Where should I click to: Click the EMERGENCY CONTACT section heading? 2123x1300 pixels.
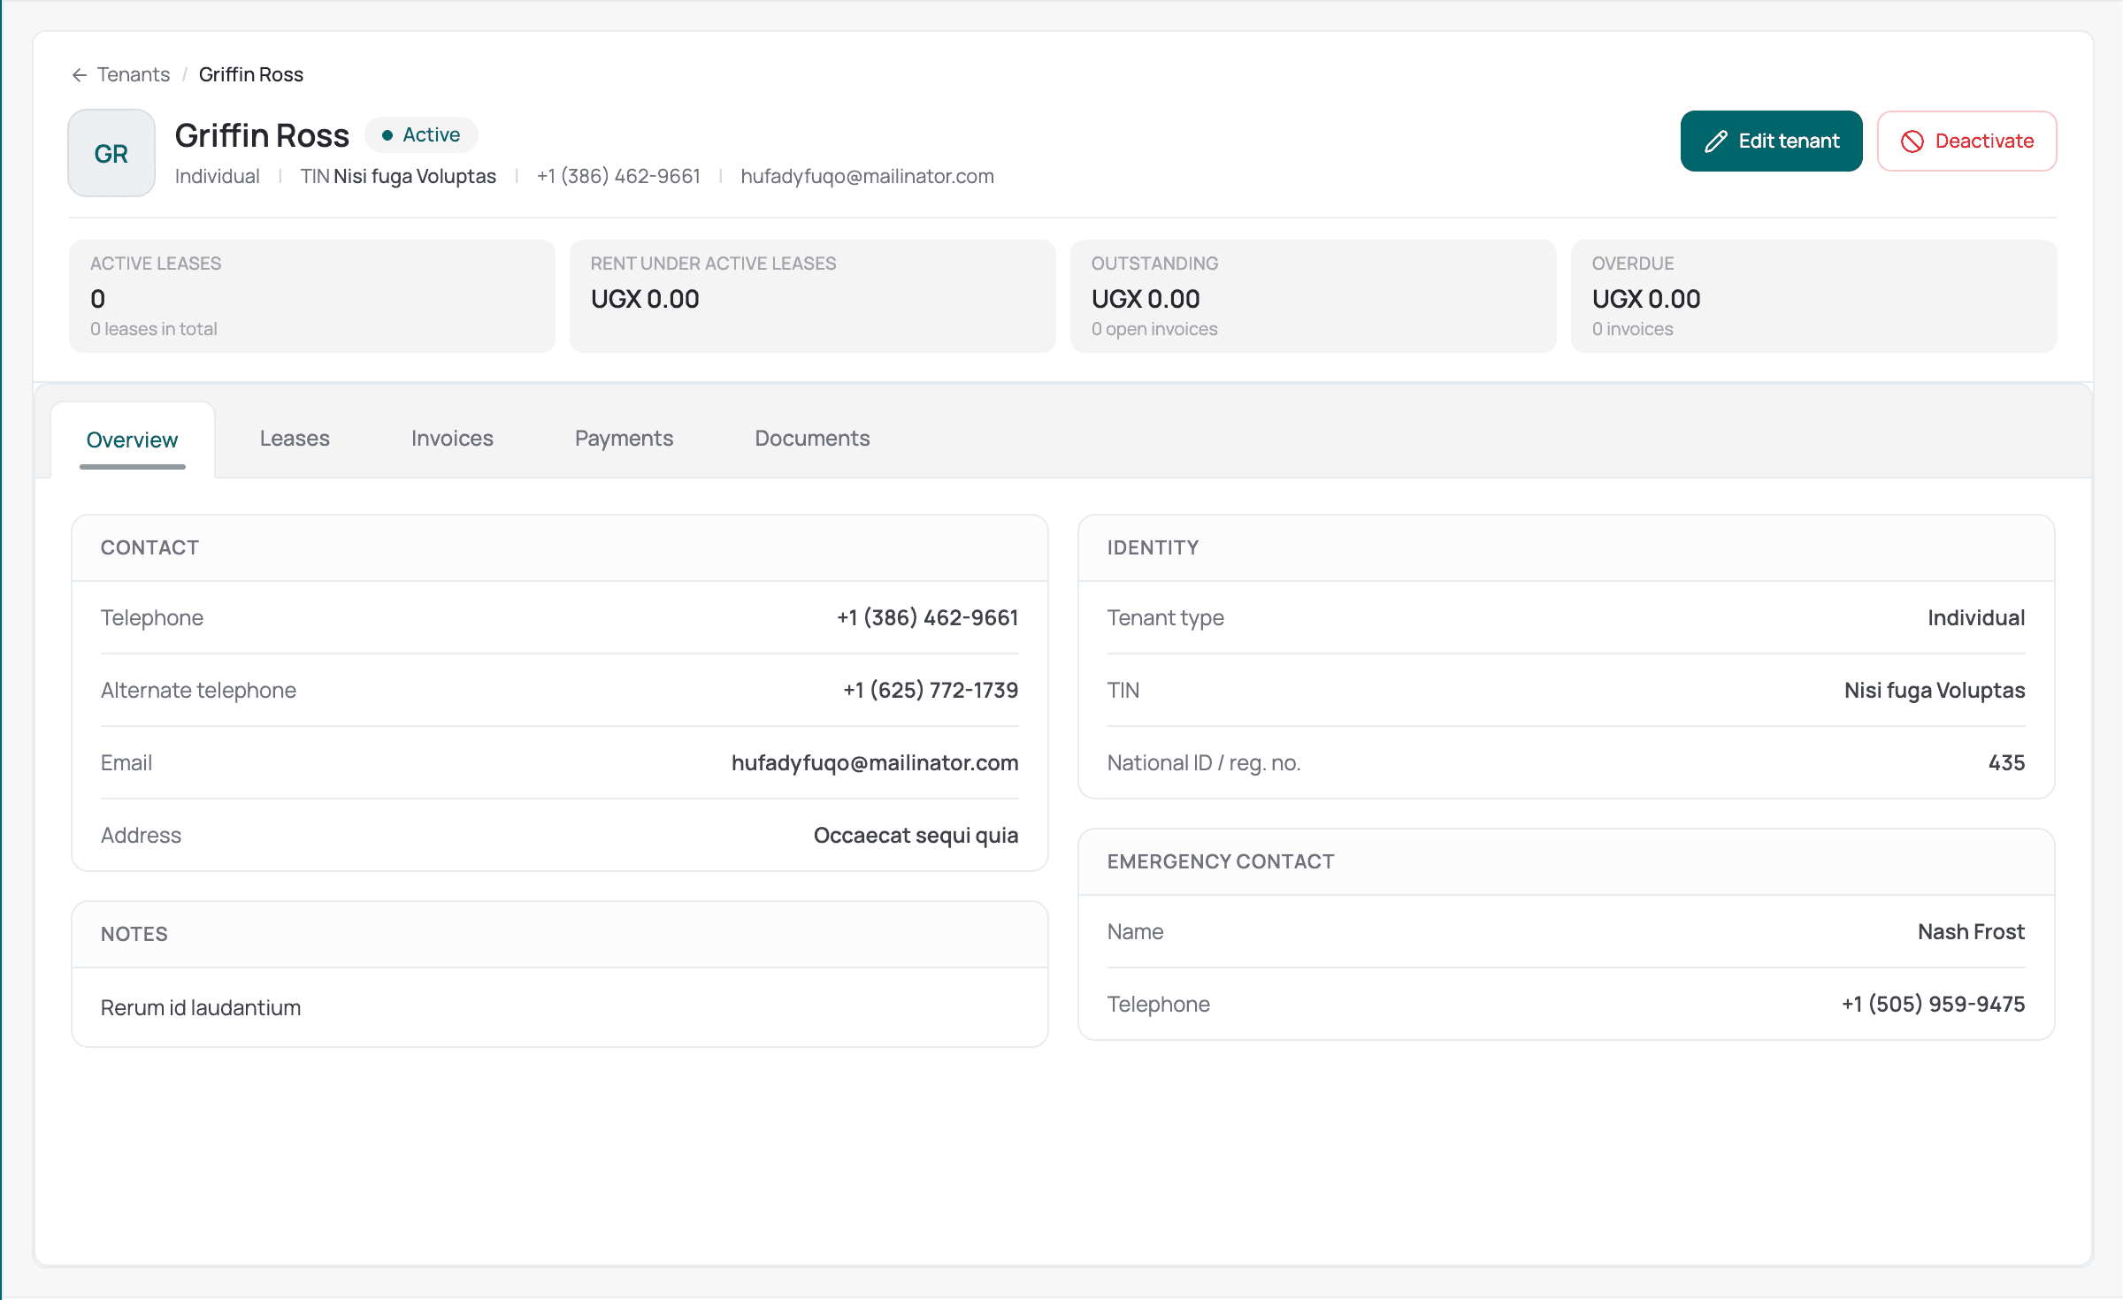pos(1221,861)
